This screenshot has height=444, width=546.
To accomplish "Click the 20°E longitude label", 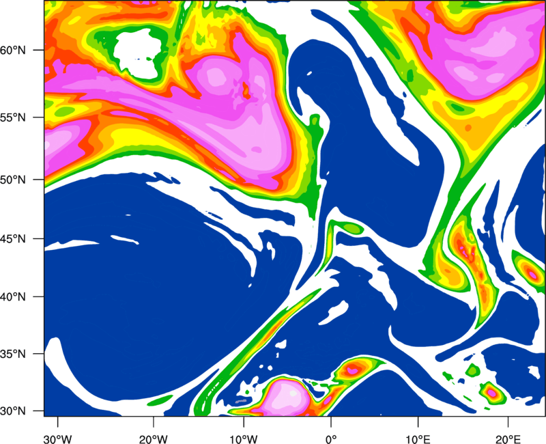I will click(x=508, y=439).
